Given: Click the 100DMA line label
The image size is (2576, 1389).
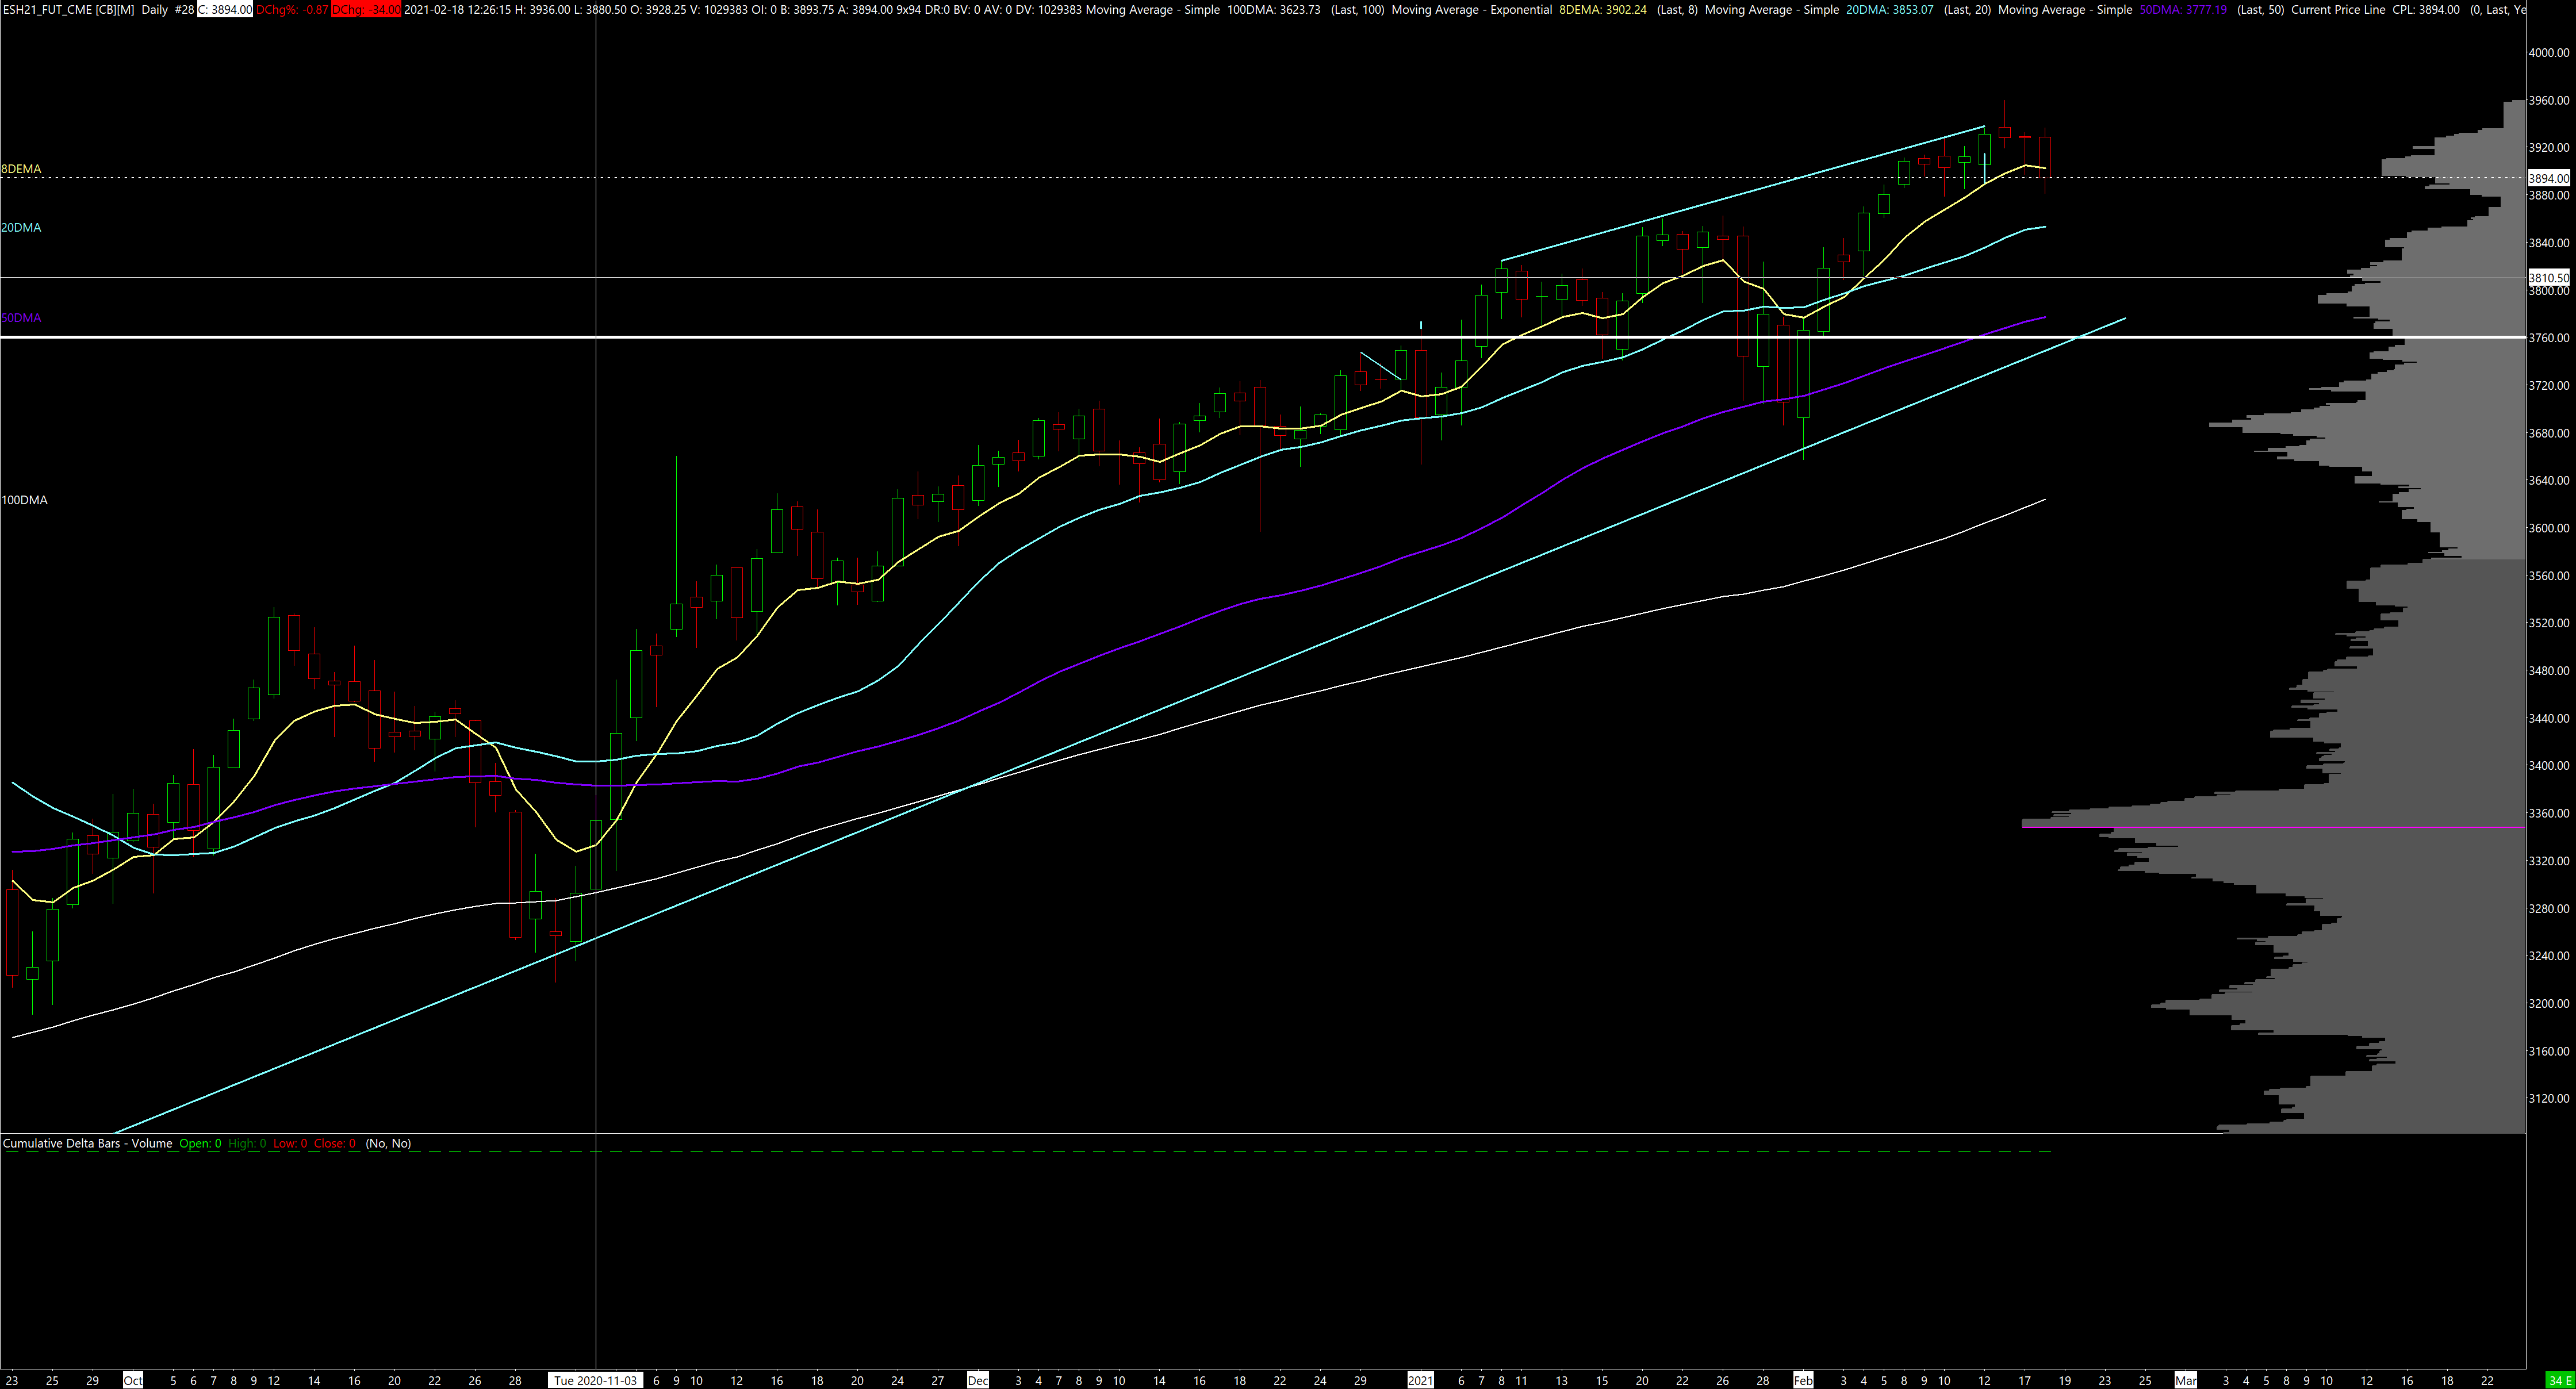Looking at the screenshot, I should click(24, 500).
